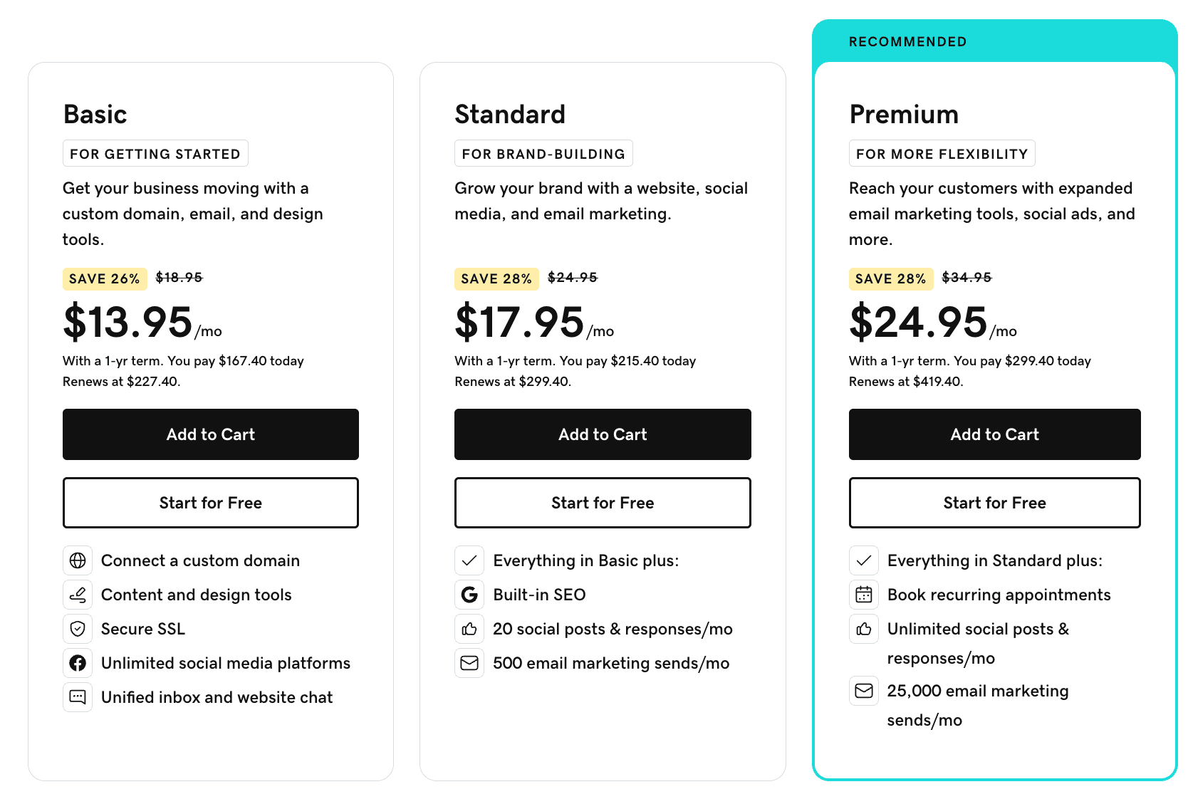Click the thumbs-up icon for unlimited social posts
Viewport: 1188px width, 799px height.
coord(864,629)
